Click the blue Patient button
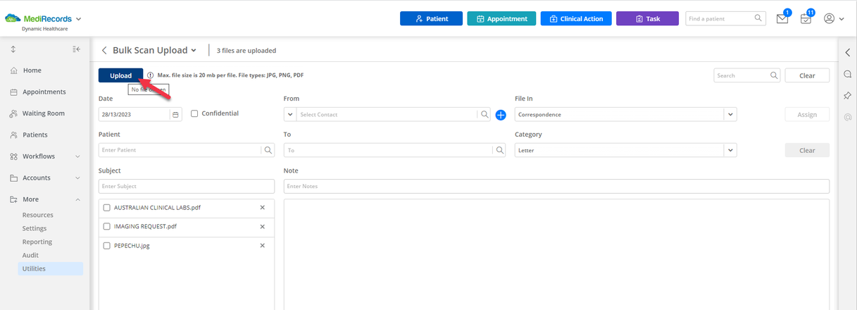Viewport: 857px width, 310px height. pyautogui.click(x=431, y=19)
